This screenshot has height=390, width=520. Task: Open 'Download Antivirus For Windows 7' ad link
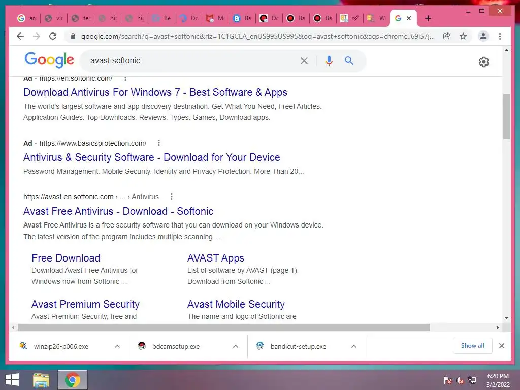pos(155,92)
